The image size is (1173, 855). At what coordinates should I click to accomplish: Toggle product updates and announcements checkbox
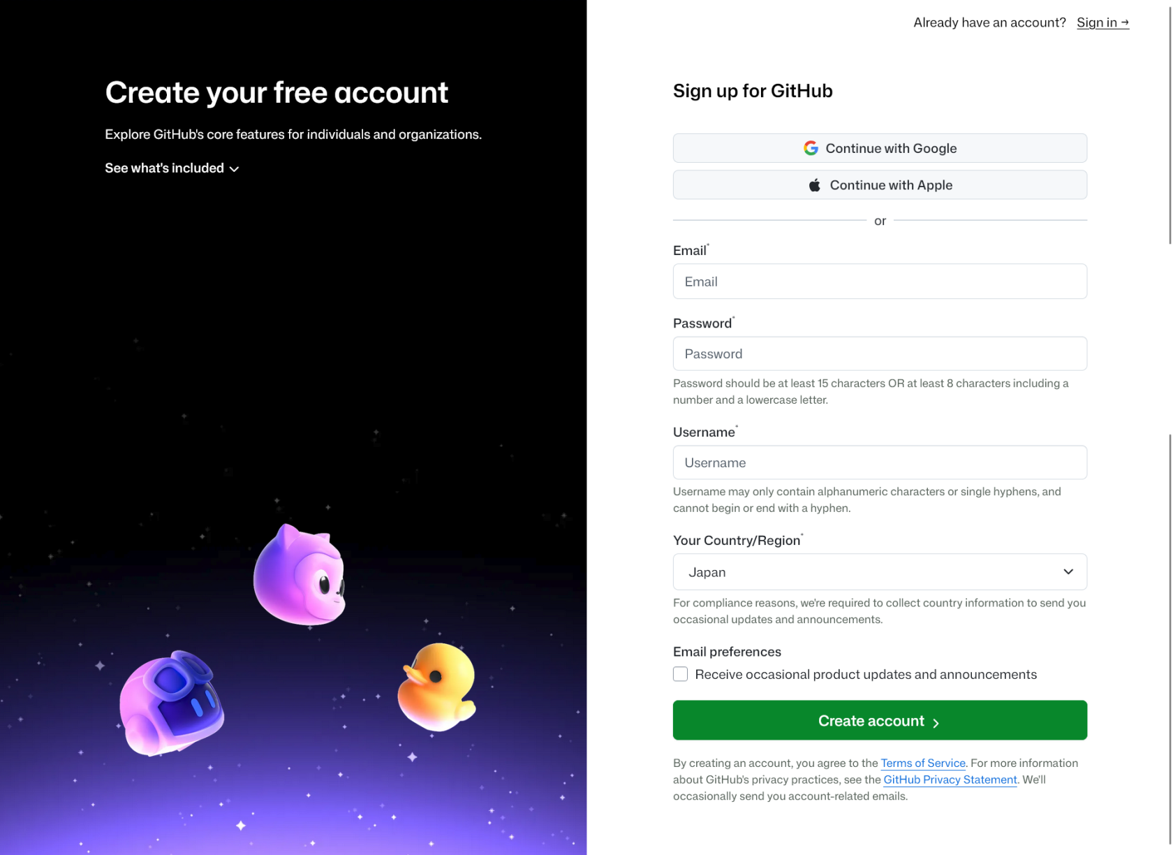pyautogui.click(x=680, y=674)
